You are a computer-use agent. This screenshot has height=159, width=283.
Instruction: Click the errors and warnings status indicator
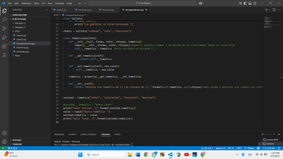point(12,148)
